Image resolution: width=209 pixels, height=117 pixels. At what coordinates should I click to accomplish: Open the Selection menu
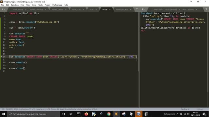pyautogui.click(x=15, y=5)
